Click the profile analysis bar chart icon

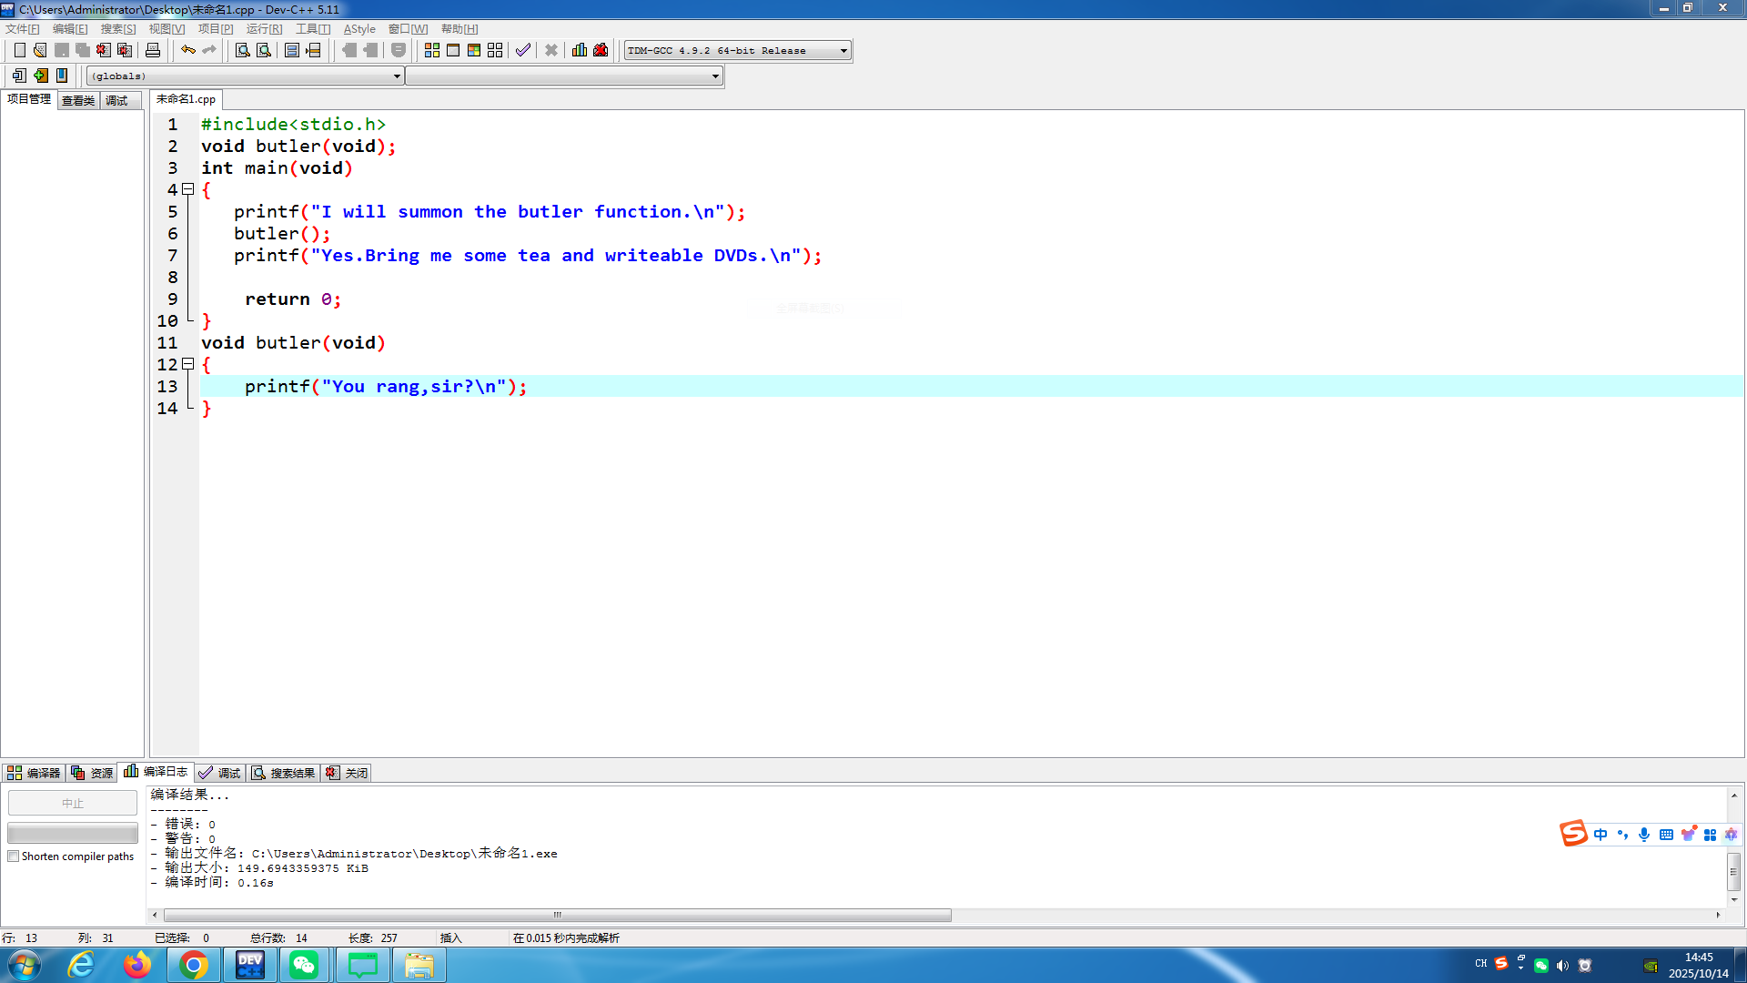580,50
